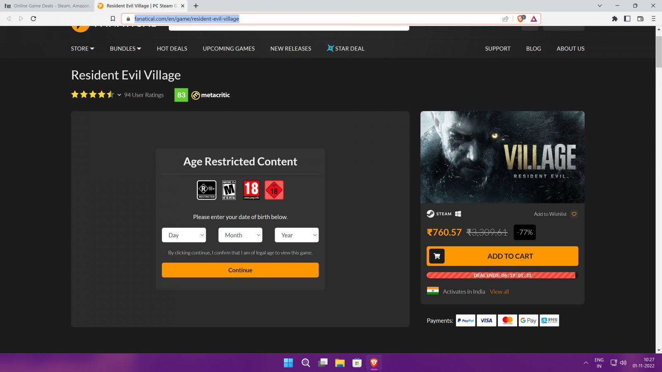Image resolution: width=662 pixels, height=372 pixels.
Task: Click the orange Continue button
Action: click(x=240, y=270)
